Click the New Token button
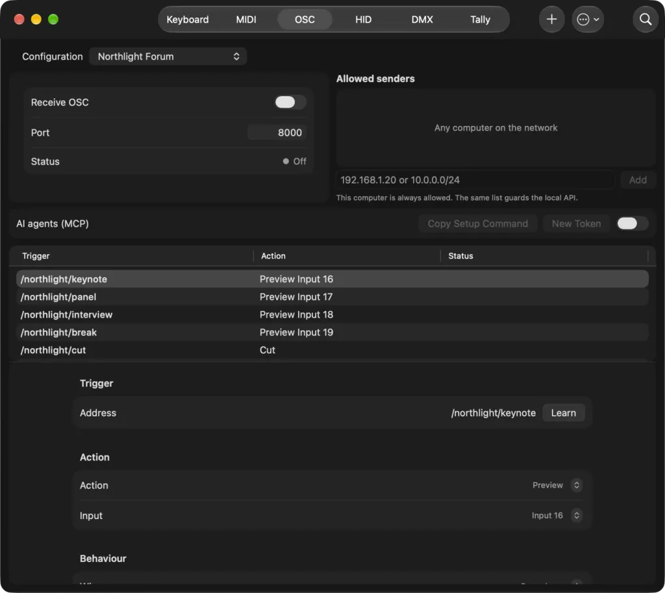 point(576,223)
